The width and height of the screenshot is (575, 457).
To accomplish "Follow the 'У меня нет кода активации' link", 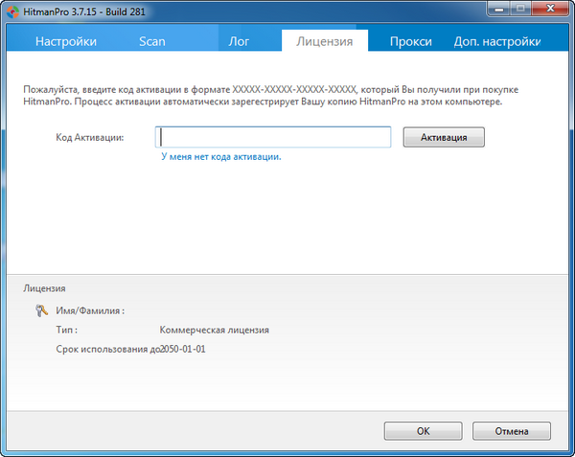I will pyautogui.click(x=220, y=156).
